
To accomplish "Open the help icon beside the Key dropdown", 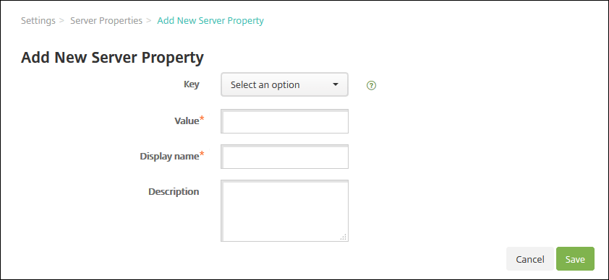I will click(371, 86).
